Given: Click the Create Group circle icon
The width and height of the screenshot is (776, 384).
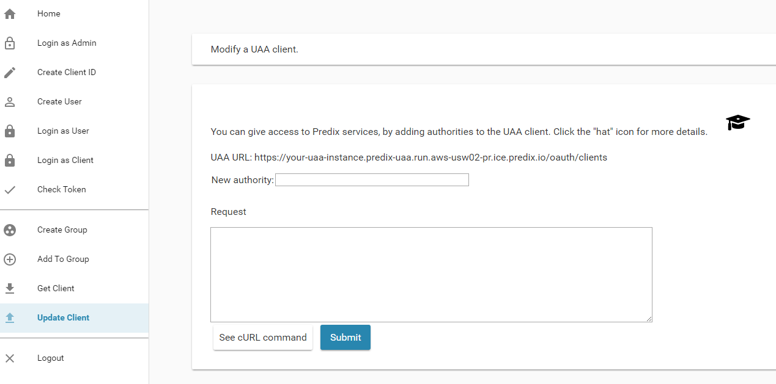Looking at the screenshot, I should (10, 230).
